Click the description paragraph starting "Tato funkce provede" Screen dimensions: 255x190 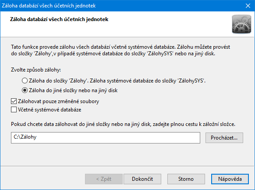(x=120, y=50)
